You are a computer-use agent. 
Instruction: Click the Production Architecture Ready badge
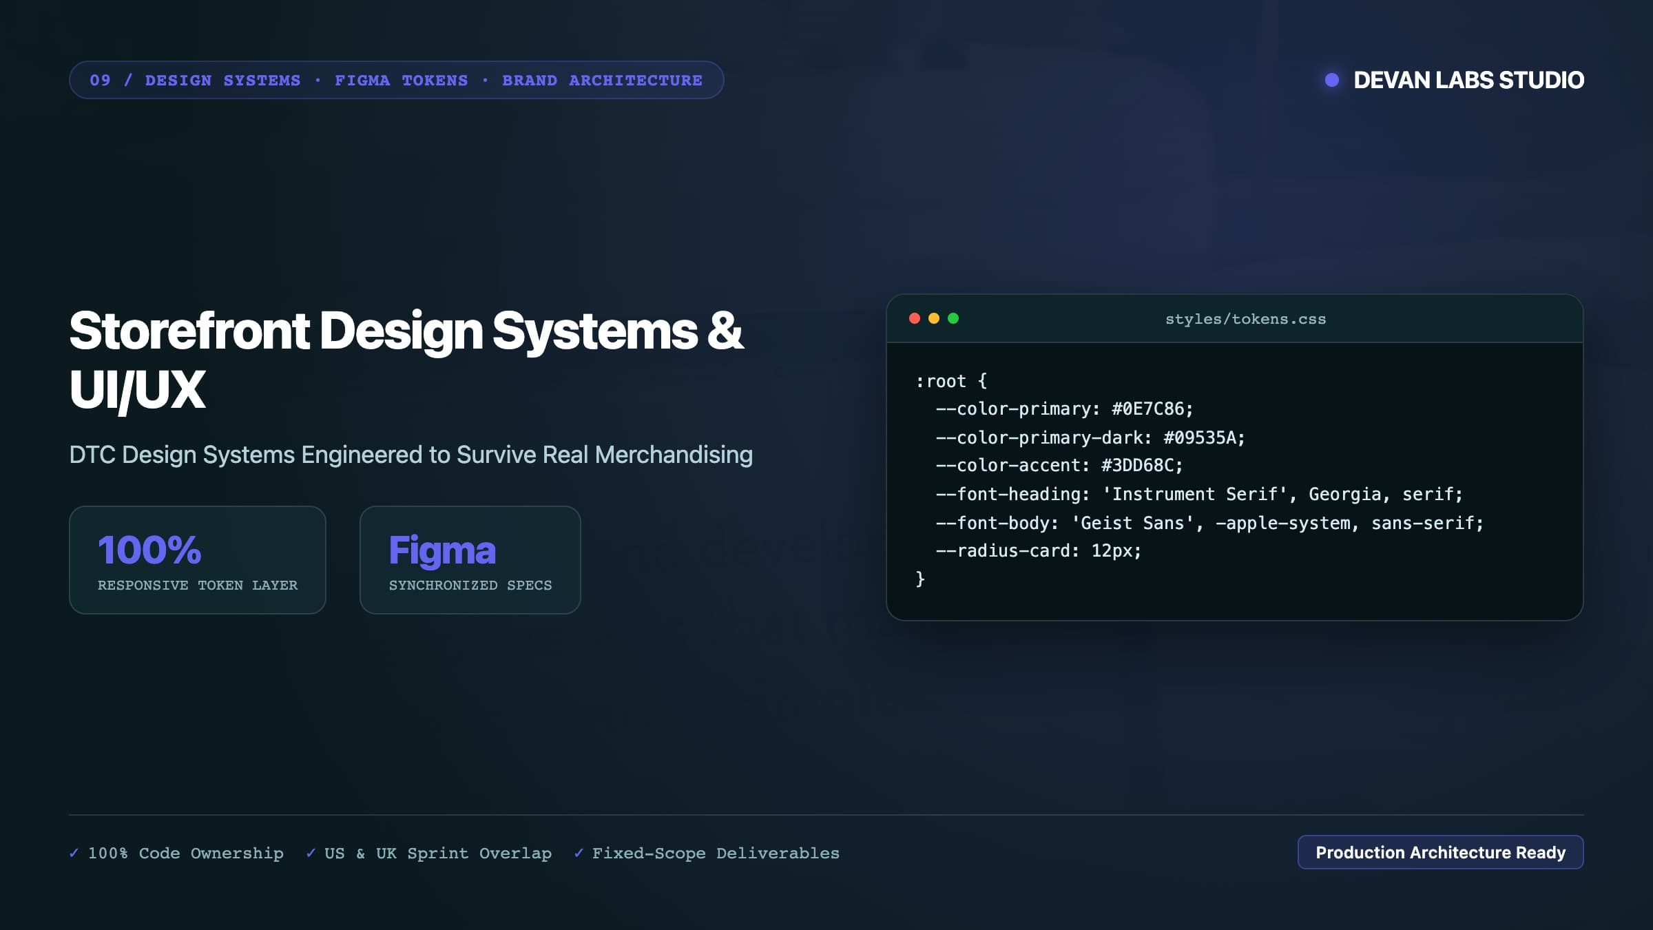1441,852
